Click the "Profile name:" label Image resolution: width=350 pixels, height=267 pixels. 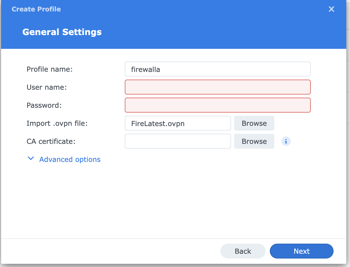[50, 69]
